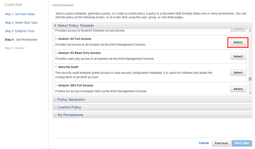This screenshot has height=149, width=255.
Task: Expand the Security Audit chevron
Action: tap(56, 67)
